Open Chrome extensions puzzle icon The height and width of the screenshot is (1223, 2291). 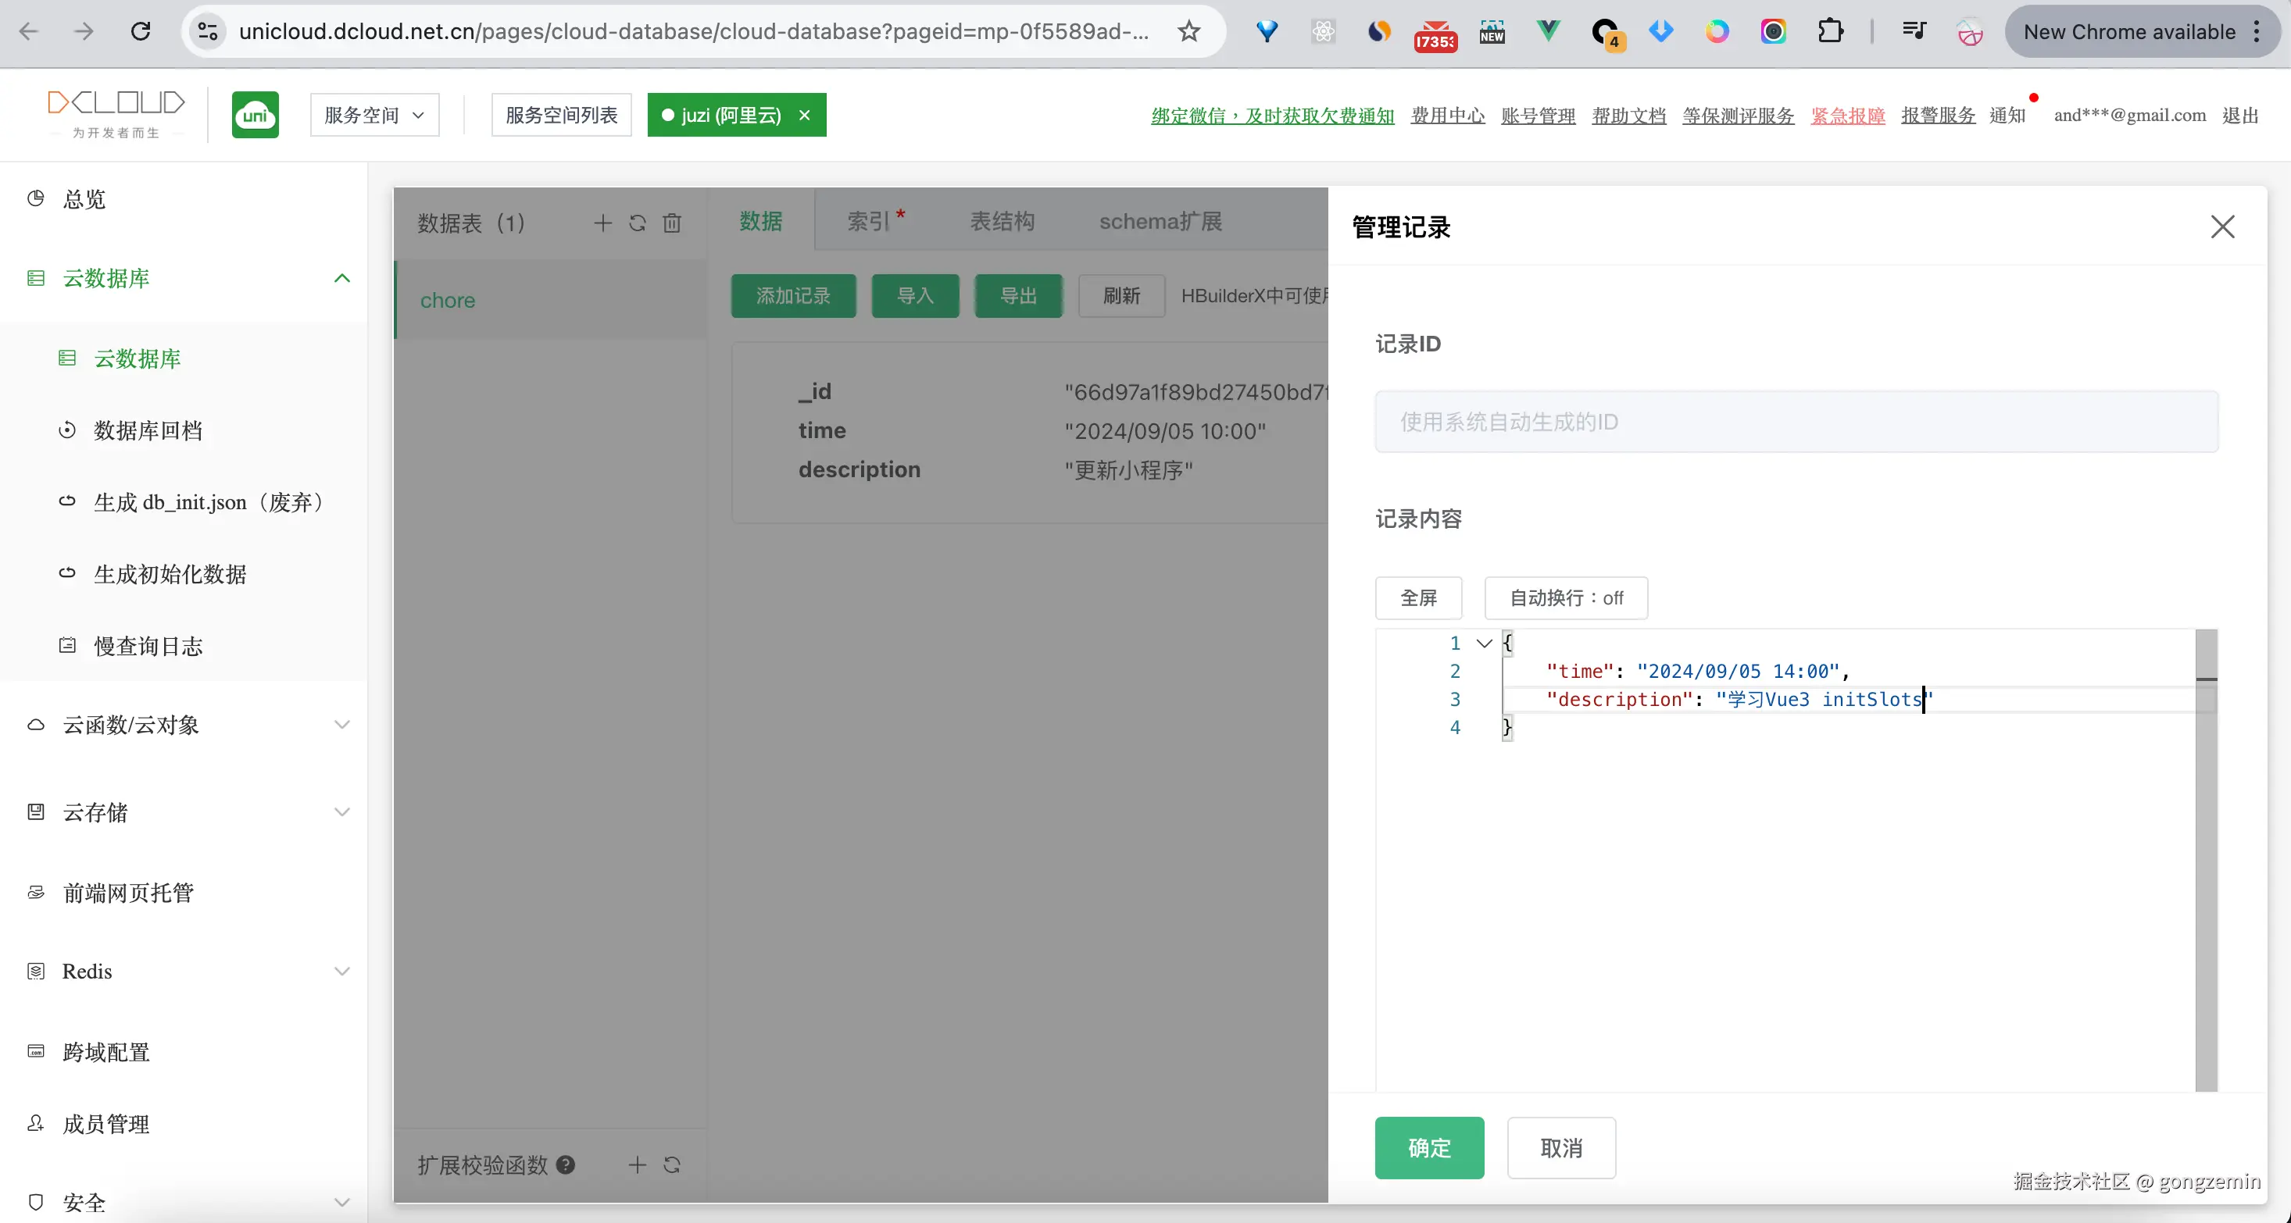(x=1830, y=32)
